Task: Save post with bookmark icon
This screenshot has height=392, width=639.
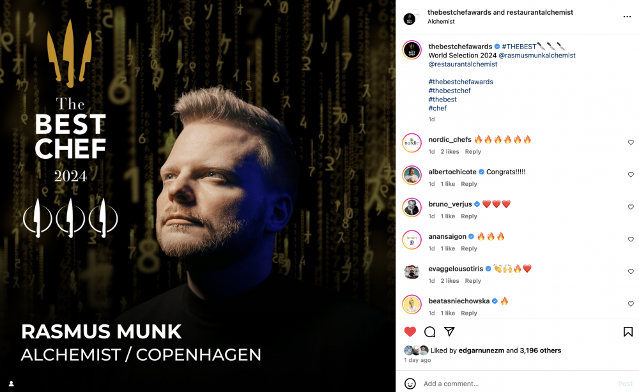Action: click(628, 332)
